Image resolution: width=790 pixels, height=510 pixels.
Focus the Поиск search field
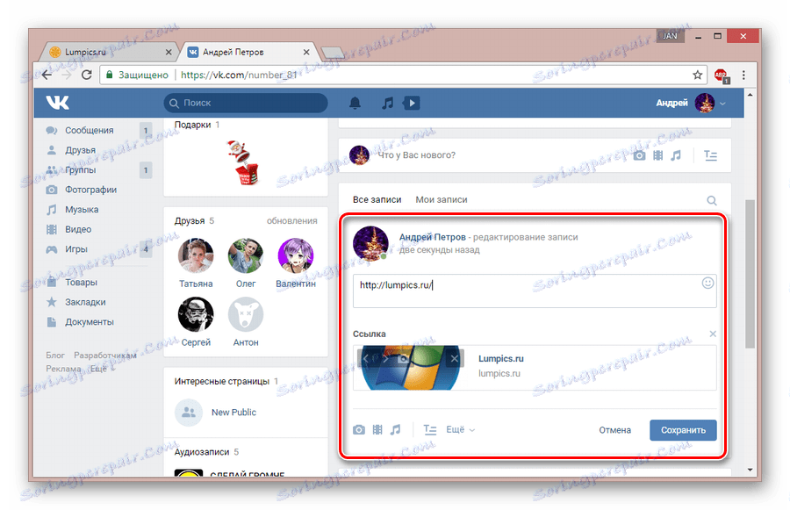pos(246,104)
